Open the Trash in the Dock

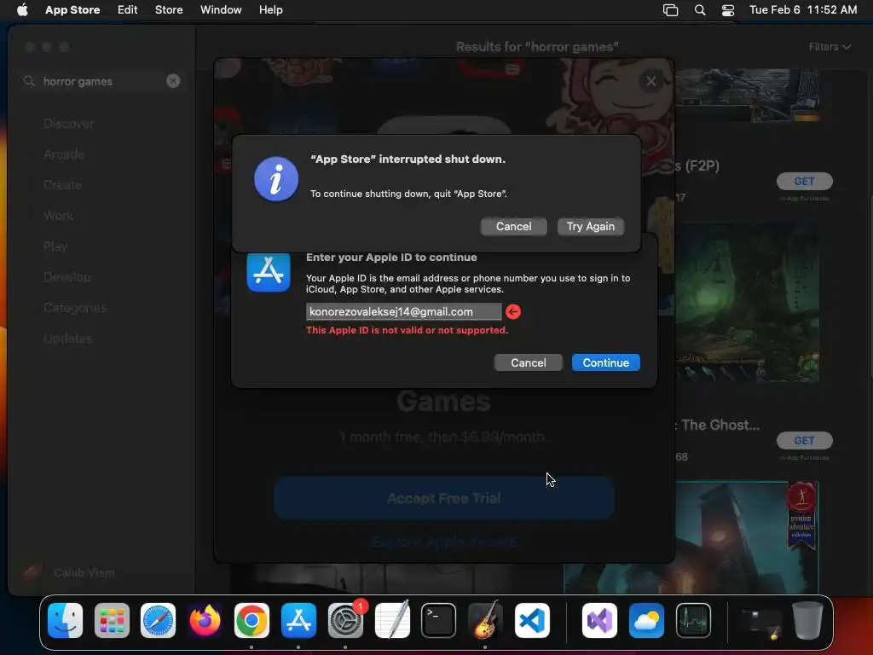(808, 620)
